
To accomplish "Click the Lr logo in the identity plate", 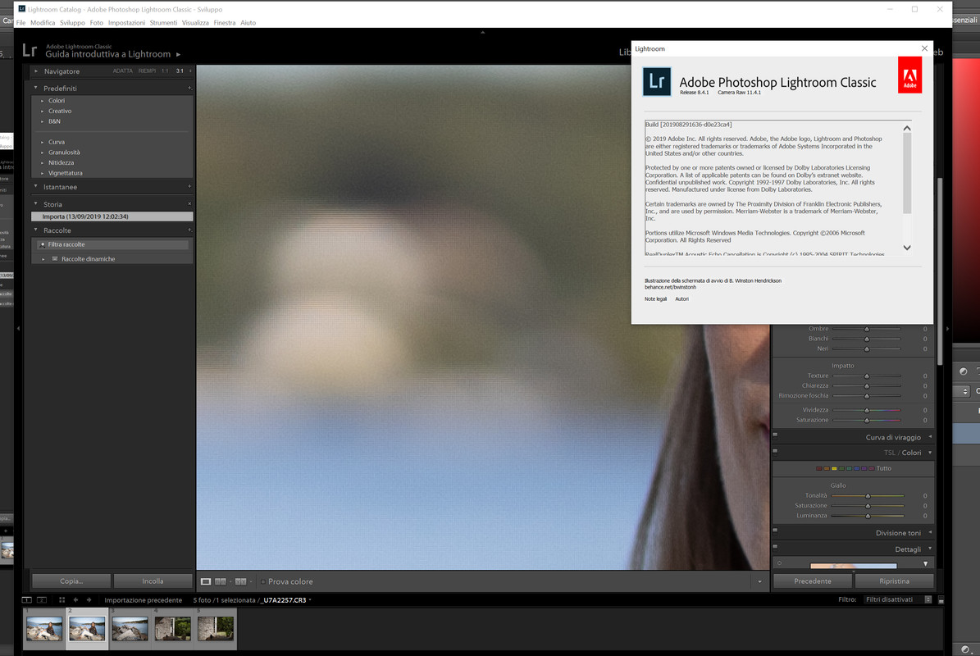I will click(30, 50).
